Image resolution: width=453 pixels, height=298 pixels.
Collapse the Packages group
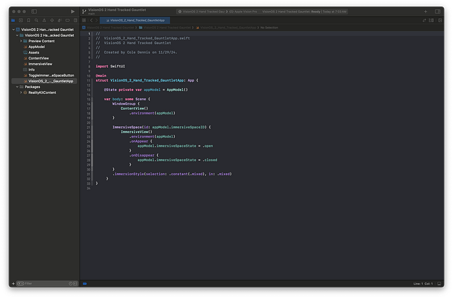pyautogui.click(x=17, y=87)
